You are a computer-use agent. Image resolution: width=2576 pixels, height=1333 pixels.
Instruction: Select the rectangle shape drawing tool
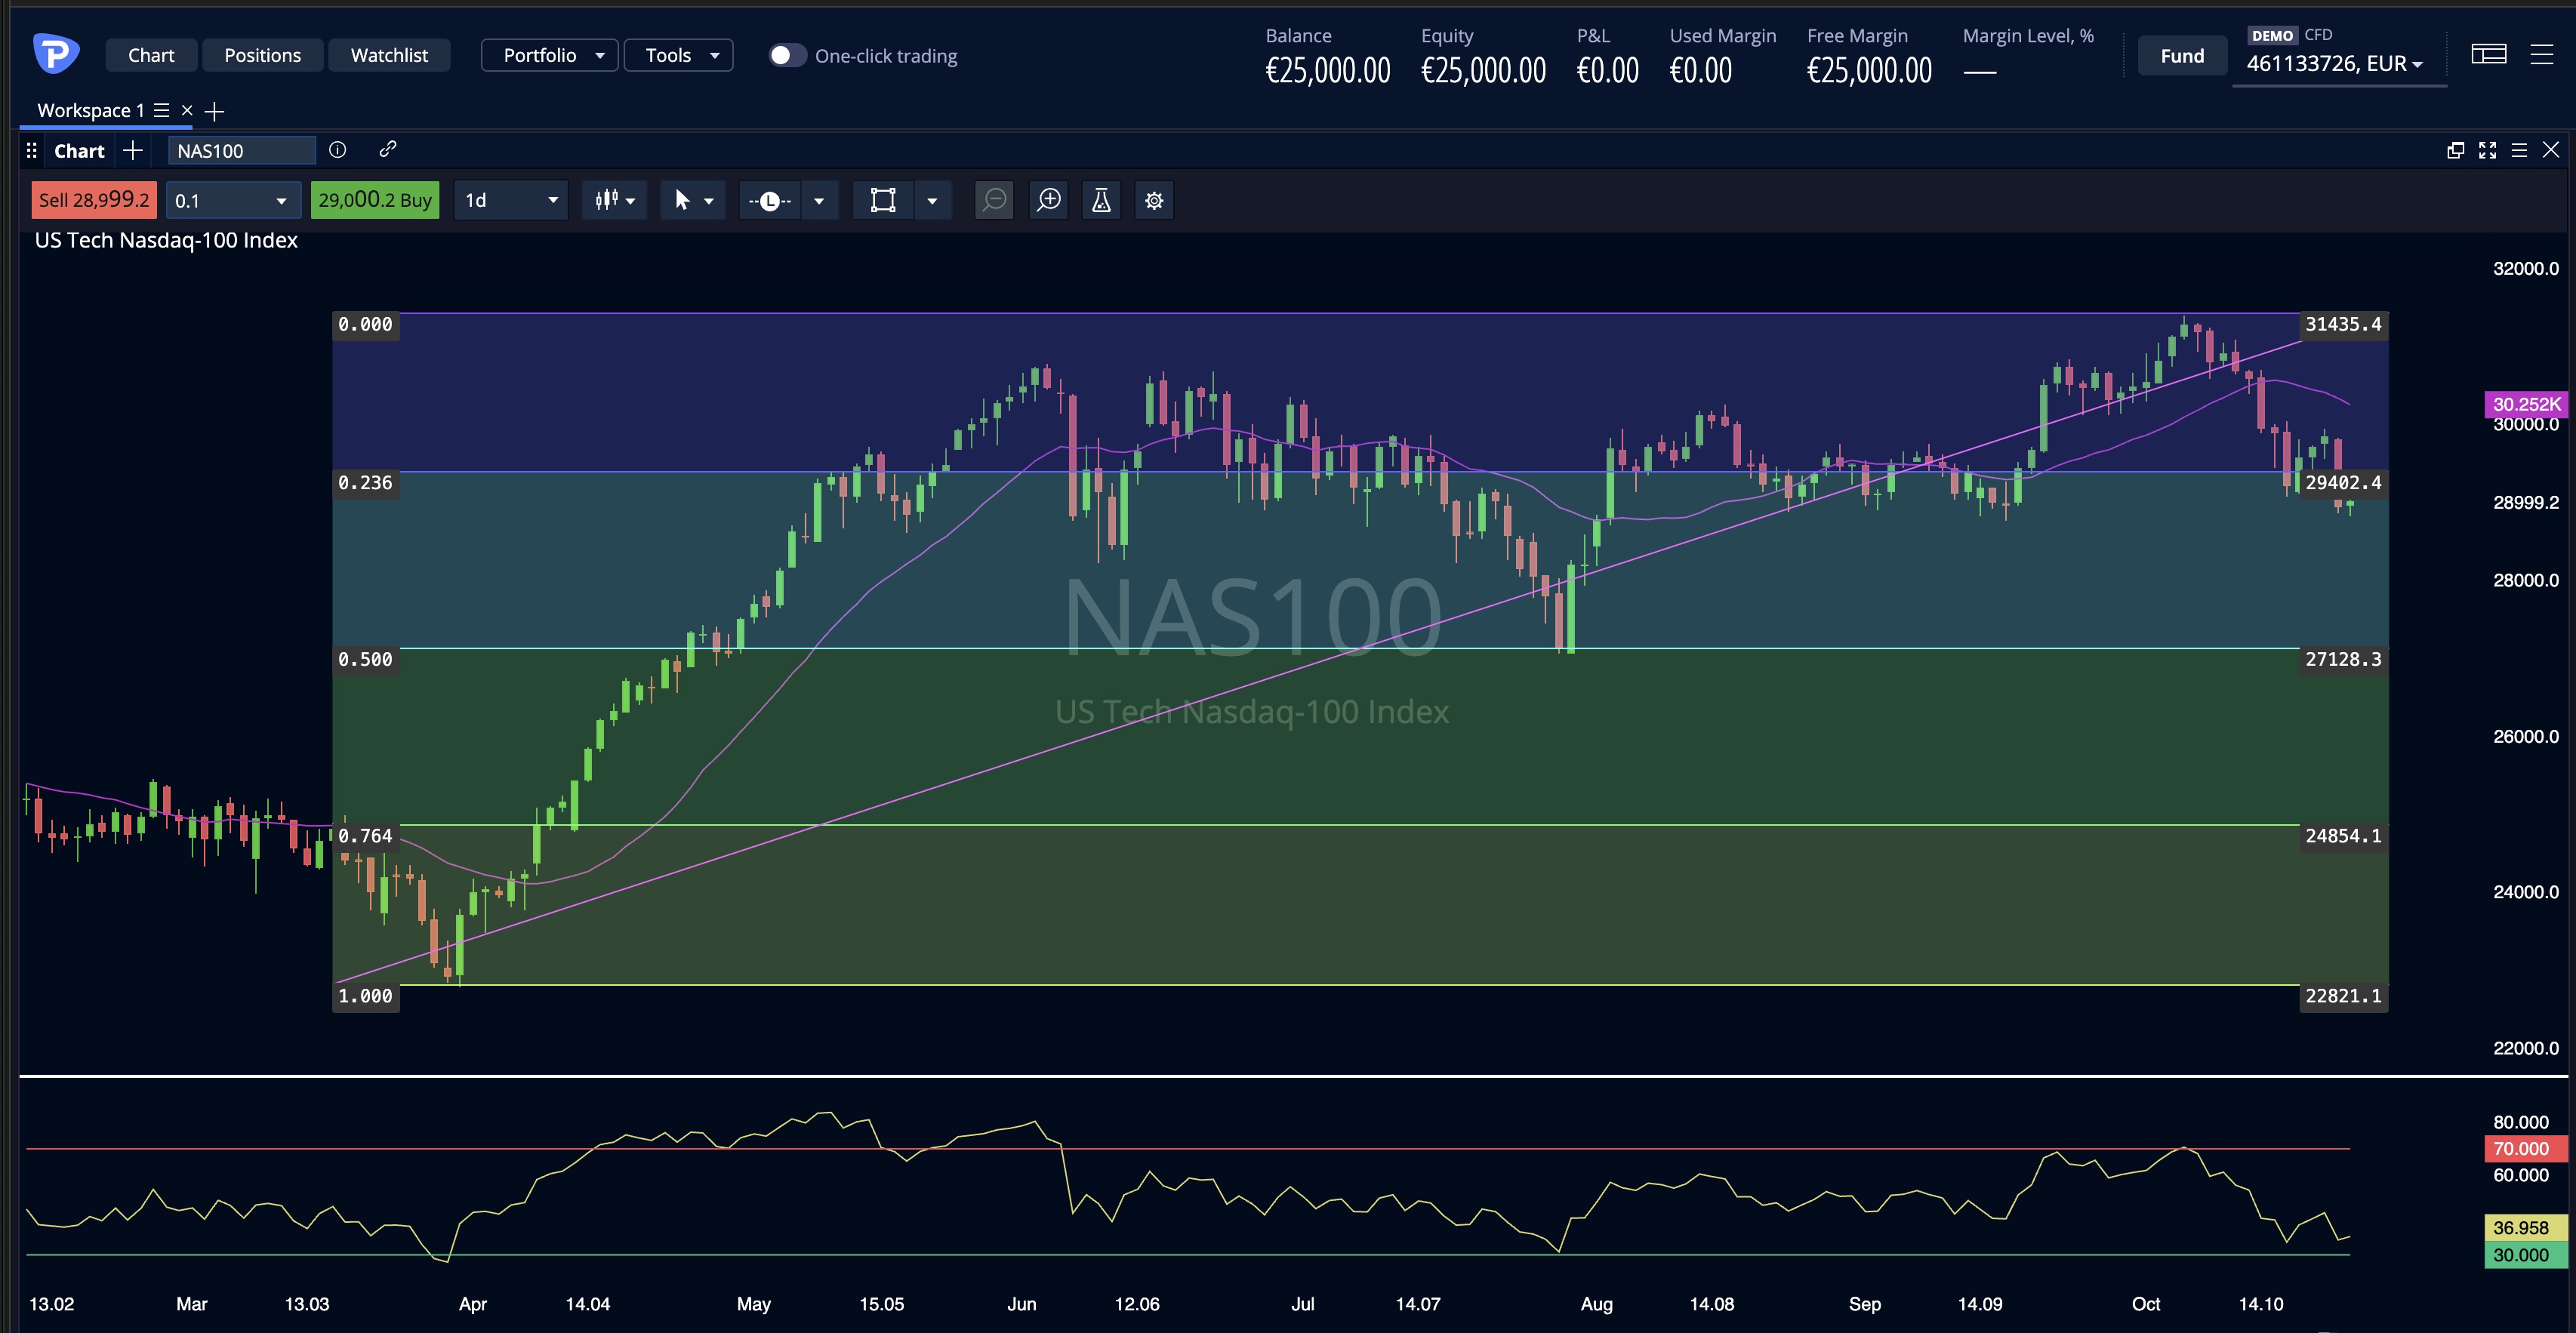(x=883, y=200)
